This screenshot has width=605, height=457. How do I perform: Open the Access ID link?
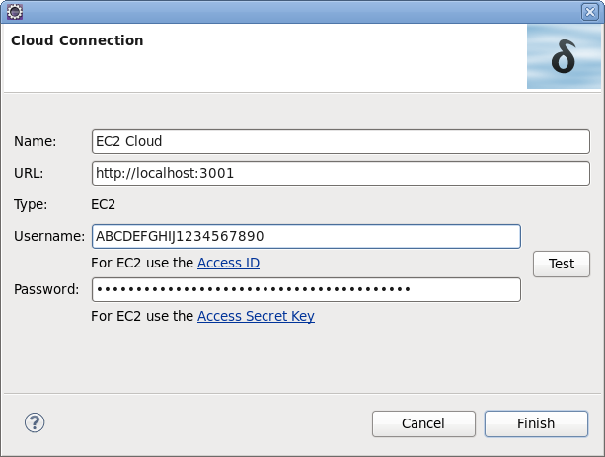(x=228, y=263)
